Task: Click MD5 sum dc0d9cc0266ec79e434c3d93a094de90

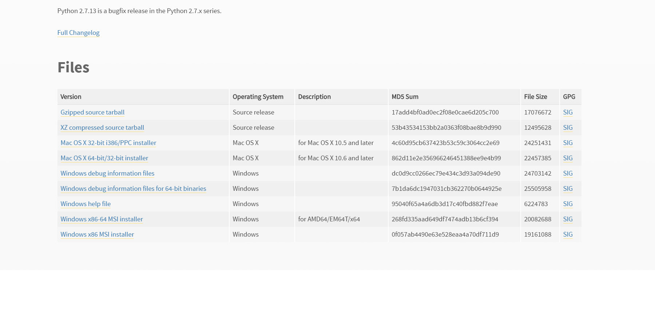Action: [446, 173]
